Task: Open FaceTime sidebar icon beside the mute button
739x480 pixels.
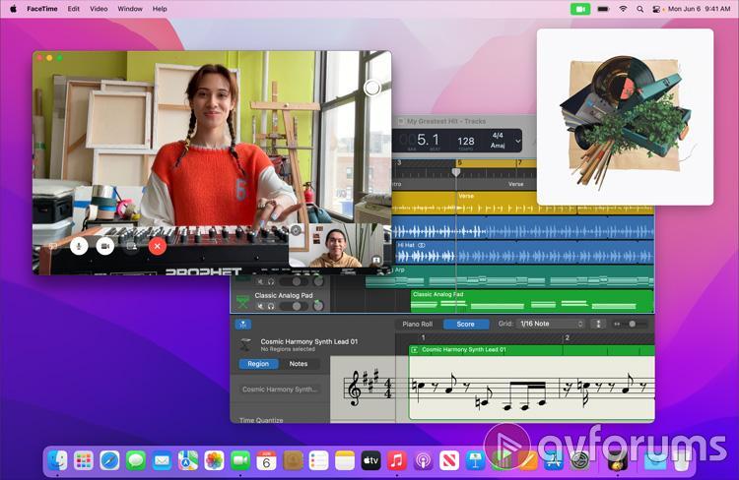Action: tap(53, 246)
